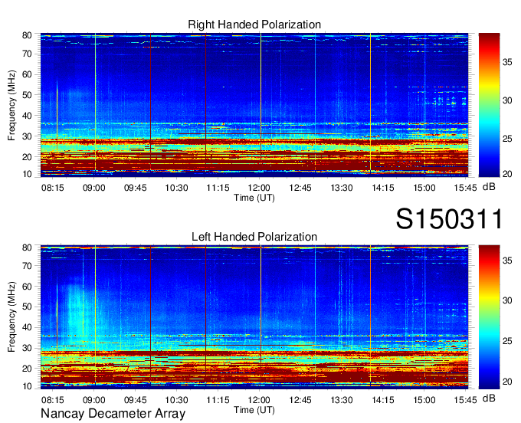Viewport: 521px width, 423px height.
Task: Click 30 MHz tick on Left Handed plot
Action: pos(27,348)
